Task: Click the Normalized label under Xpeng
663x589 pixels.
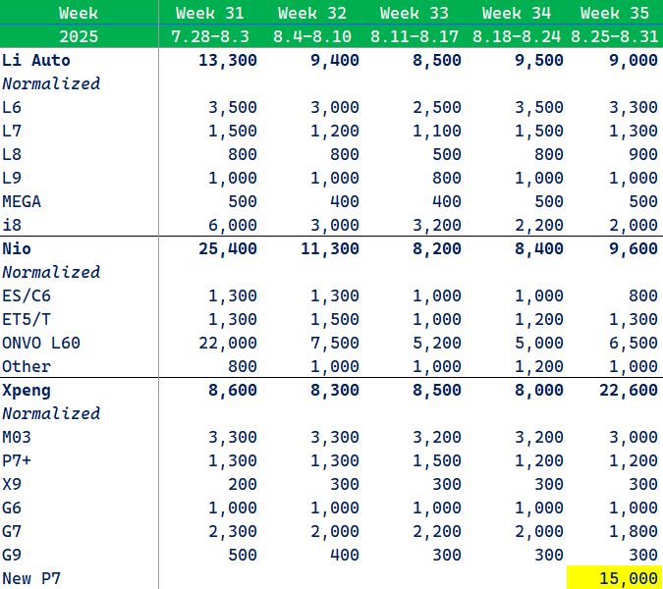Action: tap(51, 413)
